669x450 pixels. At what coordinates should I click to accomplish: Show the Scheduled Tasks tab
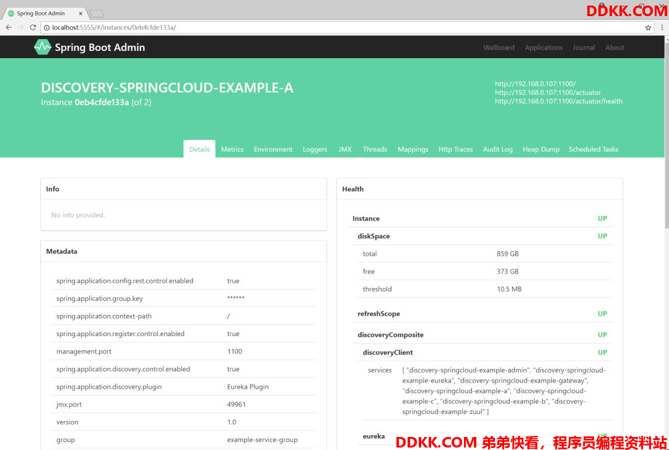(x=593, y=149)
